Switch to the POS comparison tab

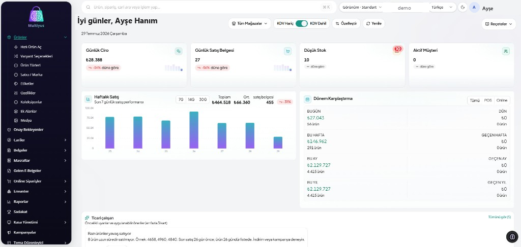click(488, 100)
